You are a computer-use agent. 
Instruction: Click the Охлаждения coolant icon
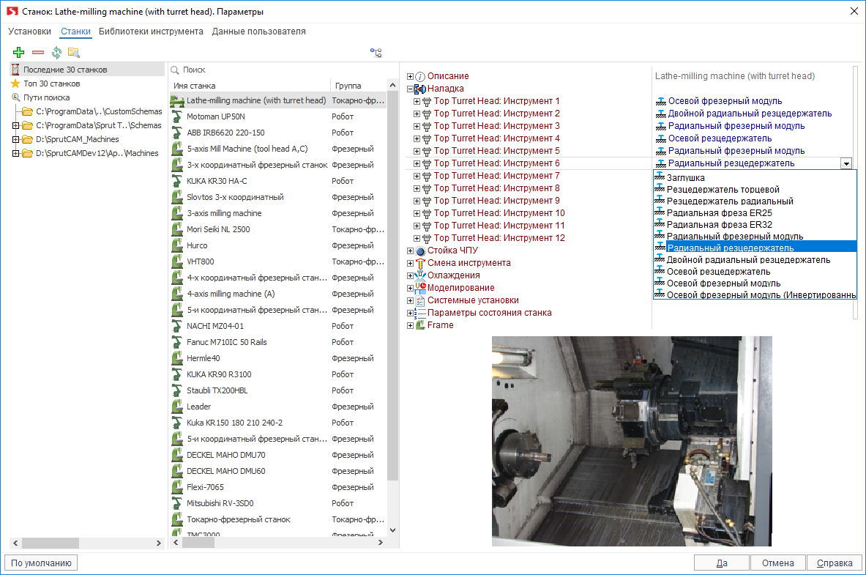coord(420,275)
